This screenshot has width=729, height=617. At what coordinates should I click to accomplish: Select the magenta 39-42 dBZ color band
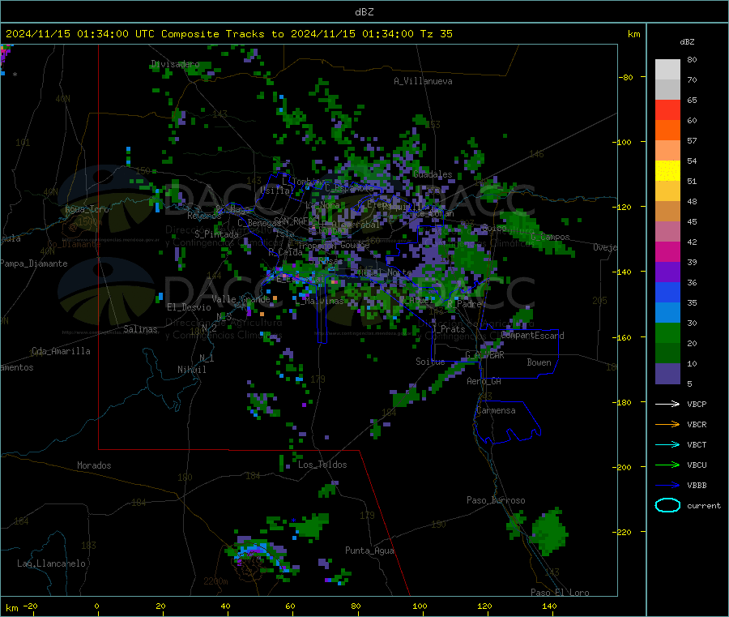tap(667, 251)
